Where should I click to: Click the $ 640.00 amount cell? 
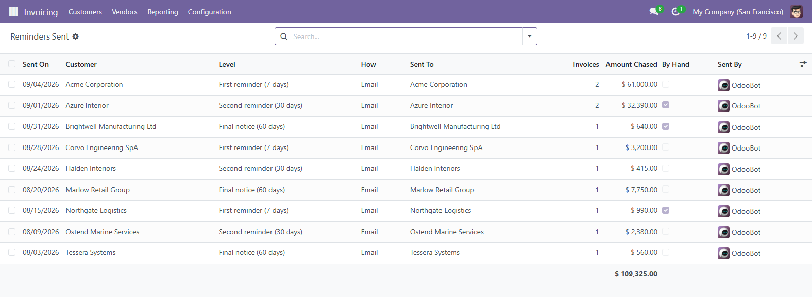click(644, 126)
